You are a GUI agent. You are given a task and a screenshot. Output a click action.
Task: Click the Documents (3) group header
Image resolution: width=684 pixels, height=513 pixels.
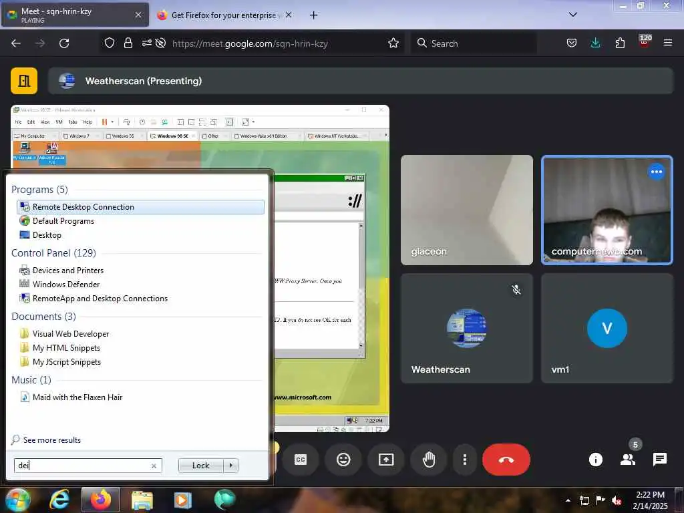coord(43,316)
